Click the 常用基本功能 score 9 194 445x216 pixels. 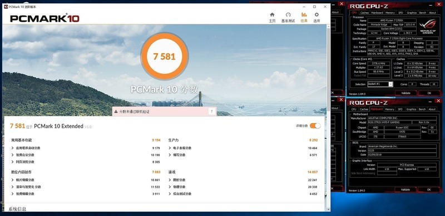(156, 140)
